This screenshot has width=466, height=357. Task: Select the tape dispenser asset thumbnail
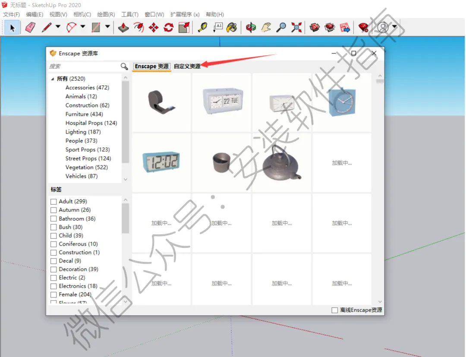[161, 103]
